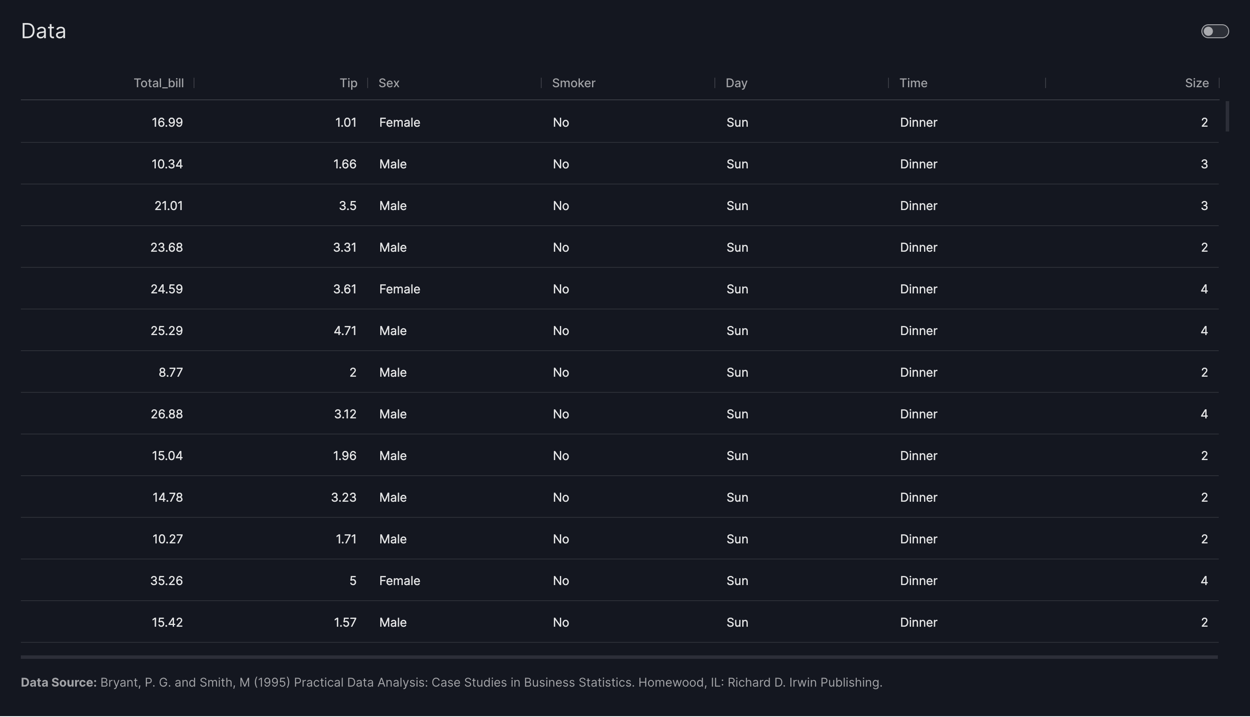The width and height of the screenshot is (1250, 717).
Task: Select the Sun cell in the 15.42 row
Action: tap(737, 623)
